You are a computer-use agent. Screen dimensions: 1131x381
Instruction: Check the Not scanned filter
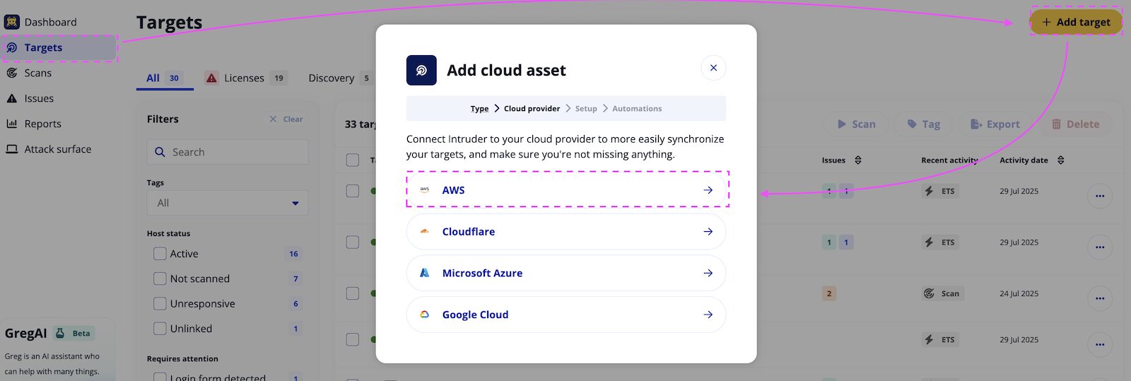(160, 279)
